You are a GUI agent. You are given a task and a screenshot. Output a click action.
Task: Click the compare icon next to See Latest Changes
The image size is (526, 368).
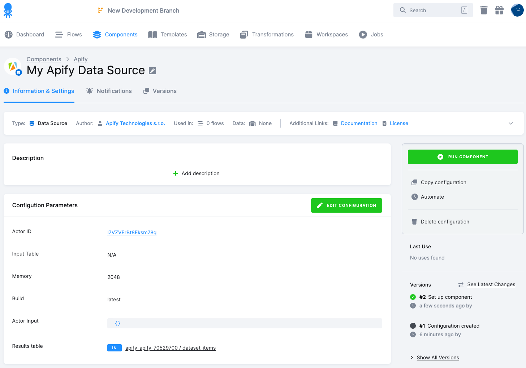(461, 284)
